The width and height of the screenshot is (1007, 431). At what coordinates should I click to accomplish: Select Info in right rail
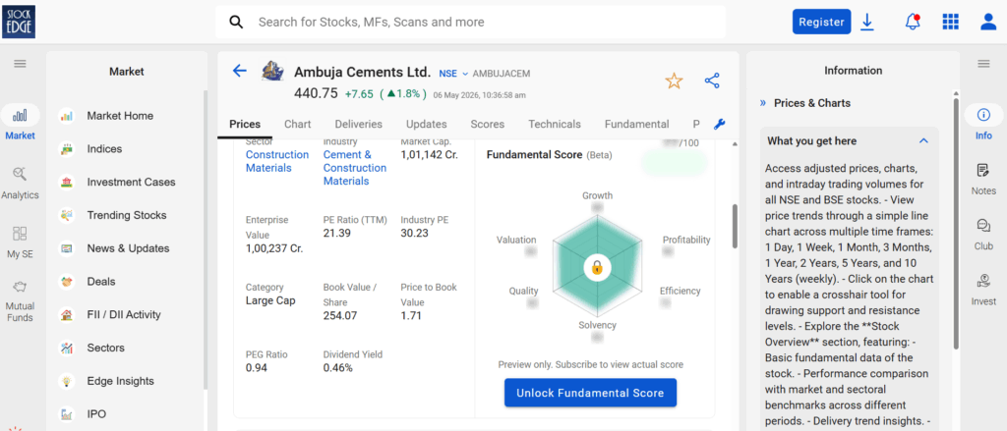point(983,122)
